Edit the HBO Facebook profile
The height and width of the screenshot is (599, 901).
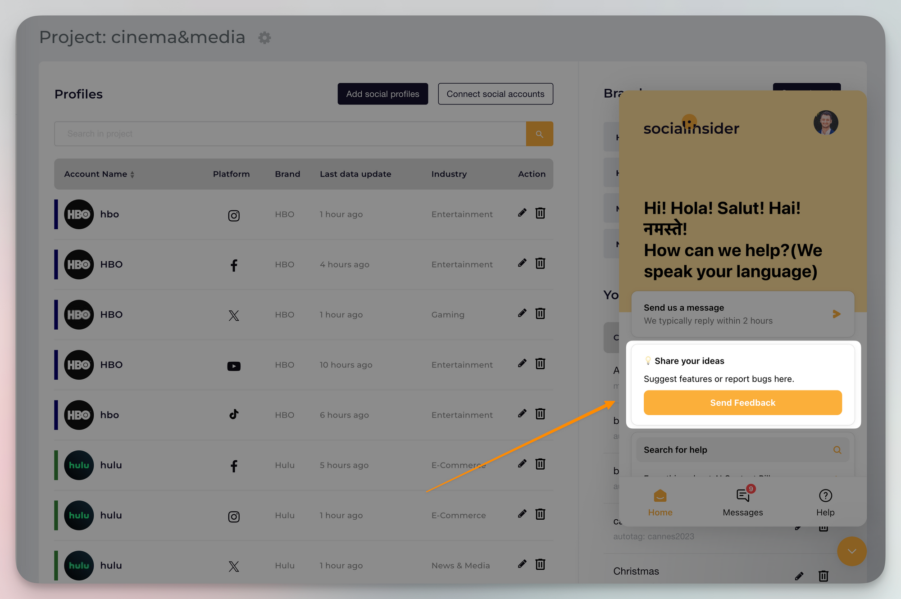click(x=522, y=263)
